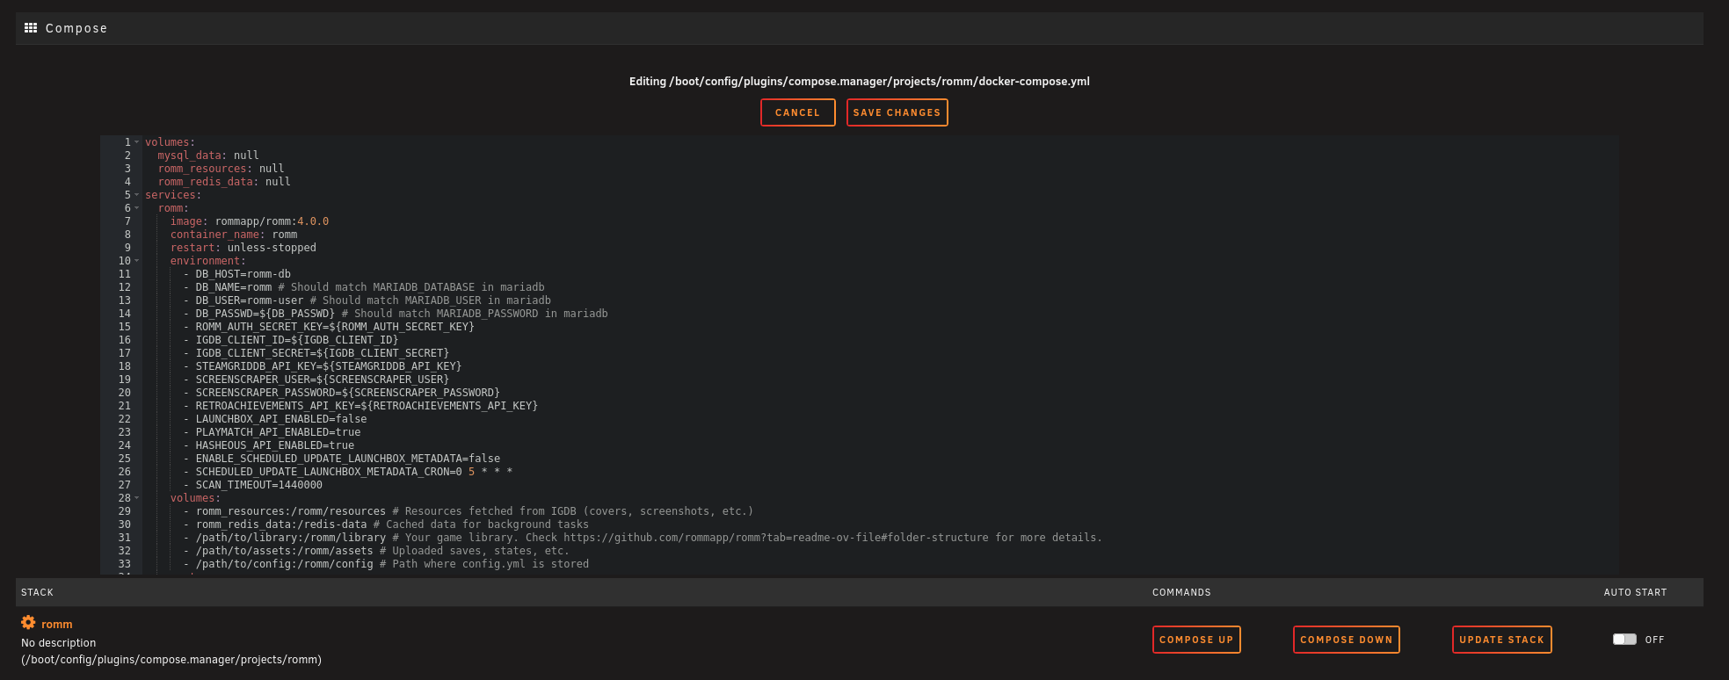Click the "No description" text under romm

(x=59, y=643)
